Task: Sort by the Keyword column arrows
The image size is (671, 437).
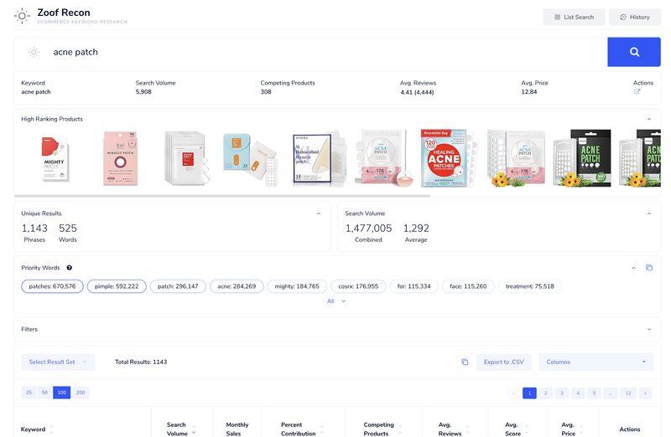Action: [51, 429]
